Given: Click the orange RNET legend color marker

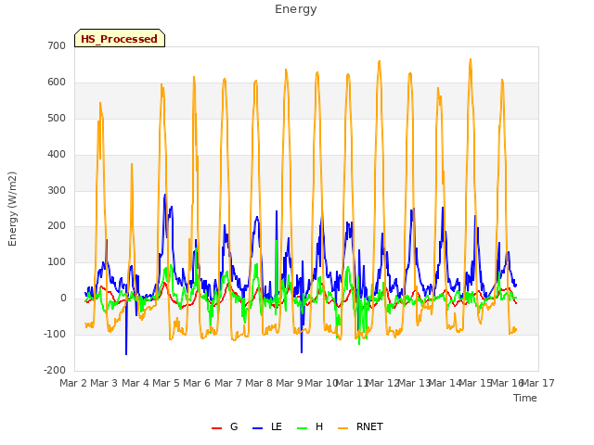Looking at the screenshot, I should (342, 428).
